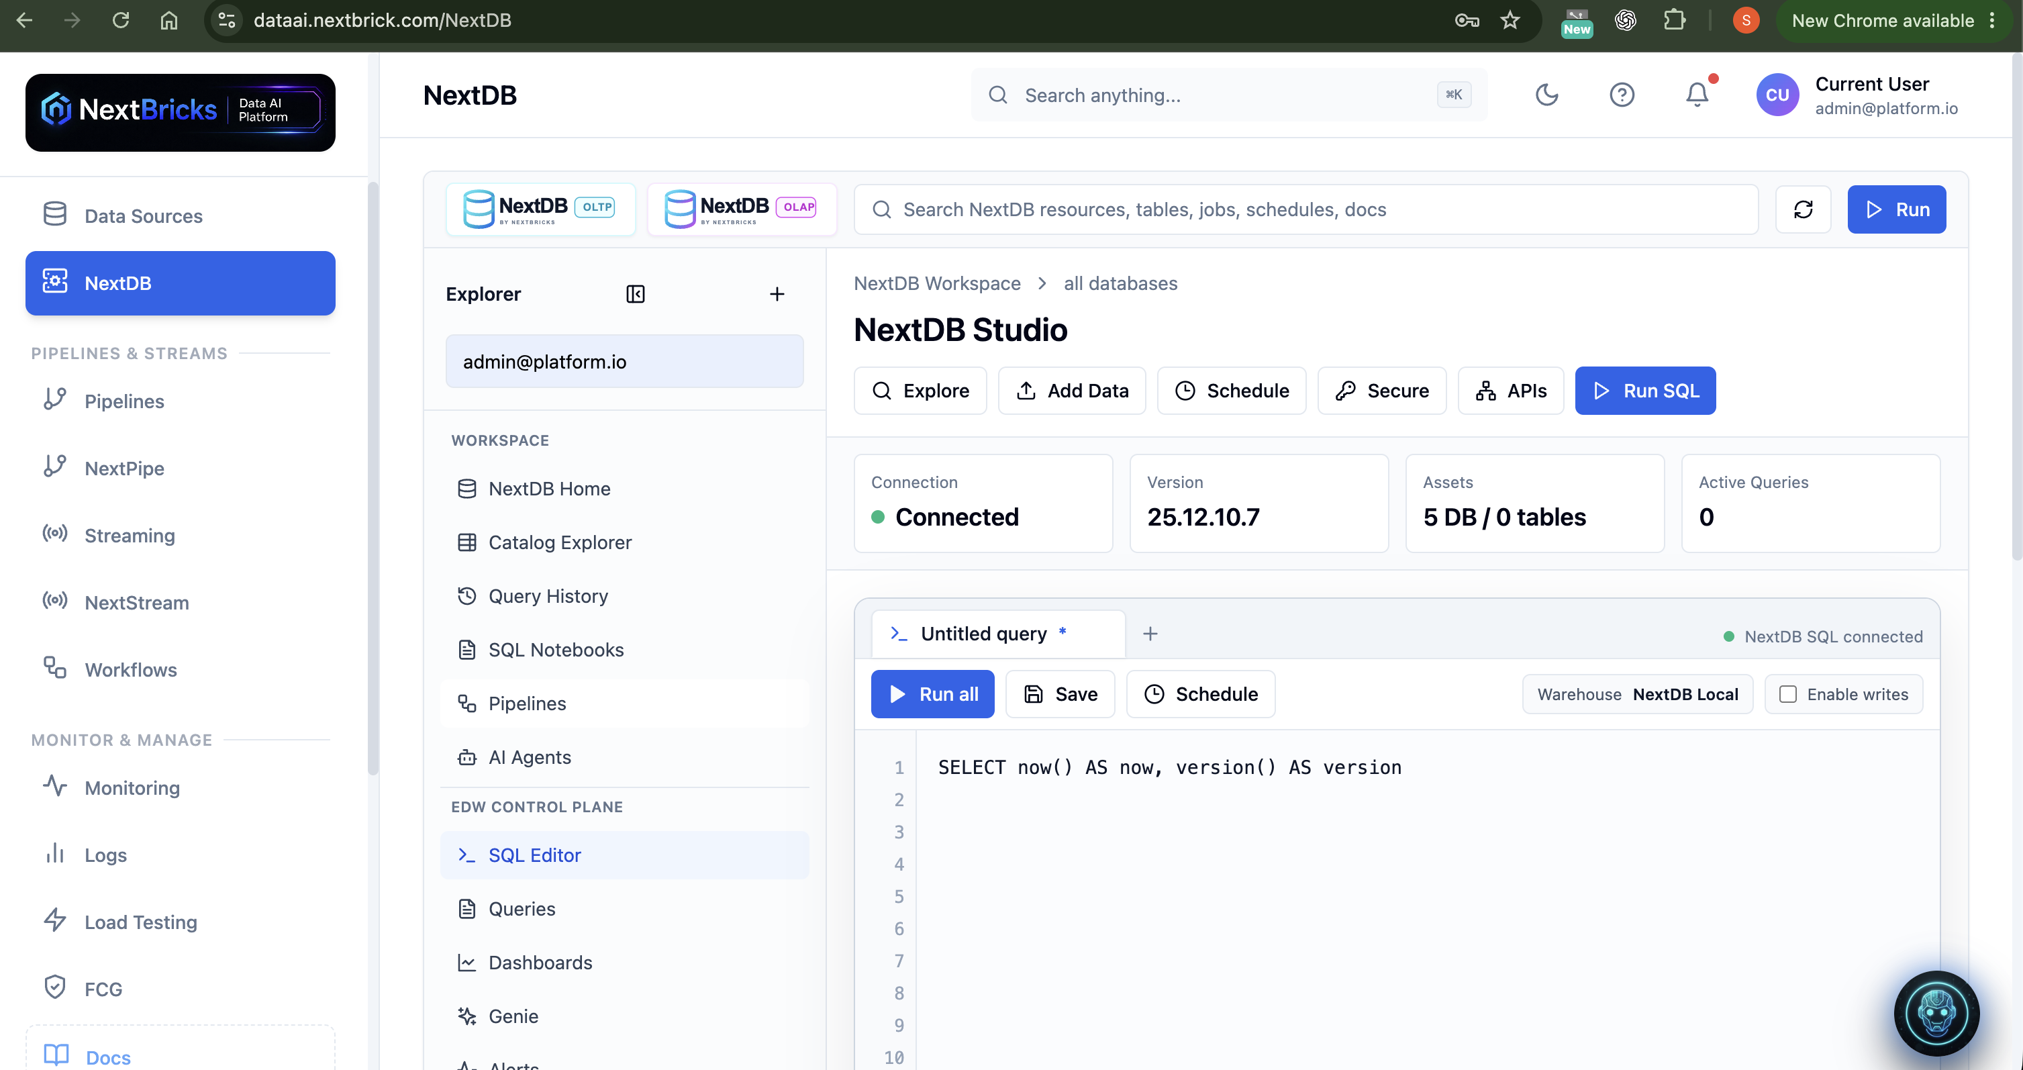Click Run all in query editor

932,693
